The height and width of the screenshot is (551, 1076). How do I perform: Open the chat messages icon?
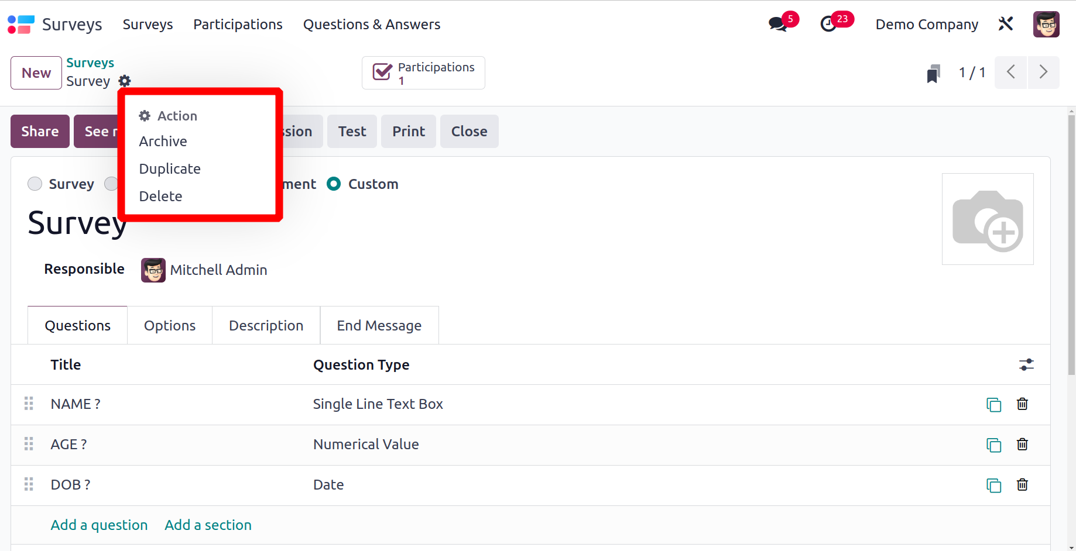coord(778,25)
